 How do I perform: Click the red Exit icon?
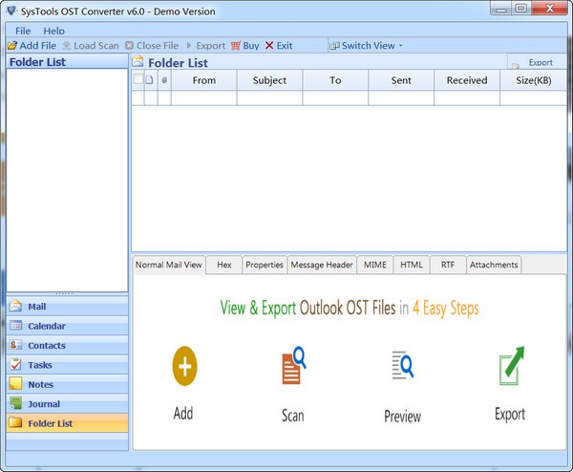pyautogui.click(x=269, y=46)
